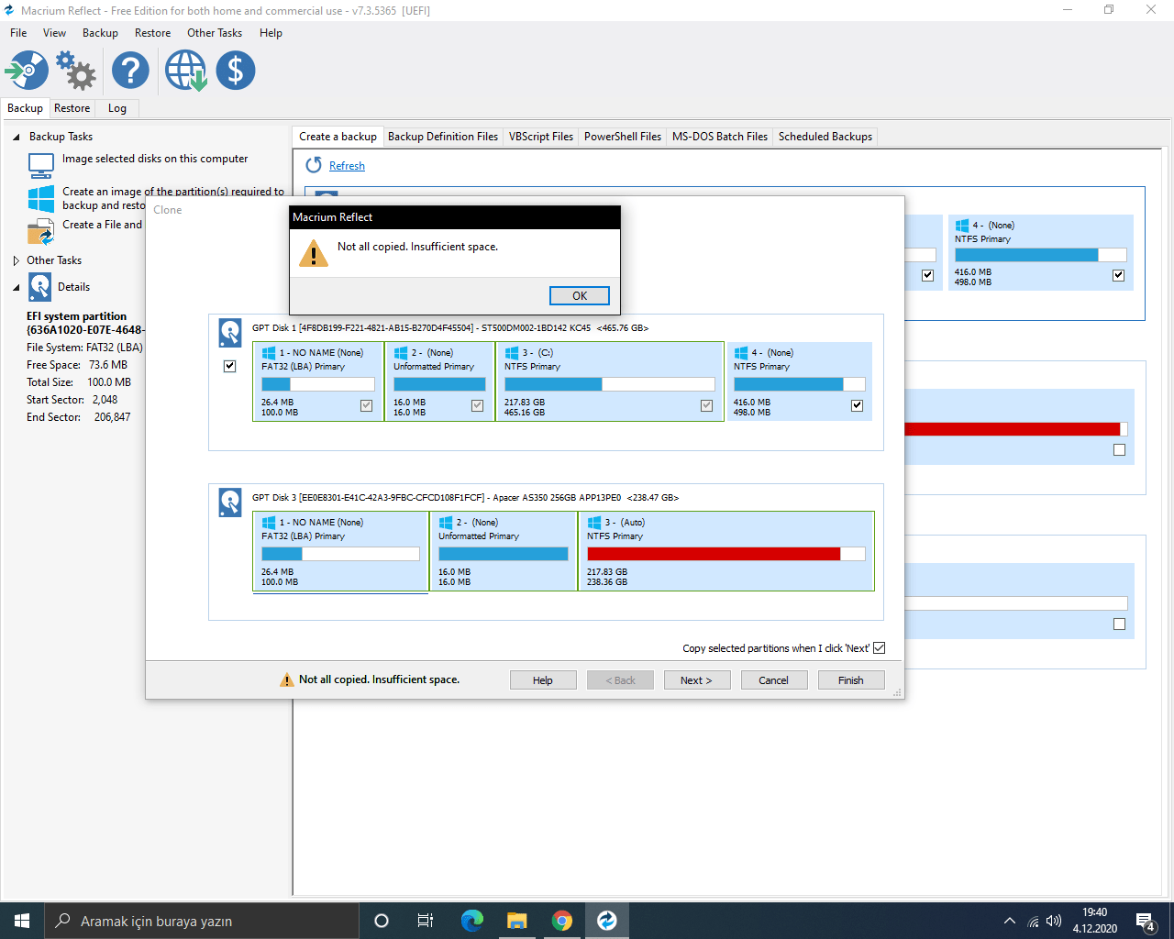Click the GPT Disk 1 drive icon
The width and height of the screenshot is (1174, 939).
click(230, 332)
